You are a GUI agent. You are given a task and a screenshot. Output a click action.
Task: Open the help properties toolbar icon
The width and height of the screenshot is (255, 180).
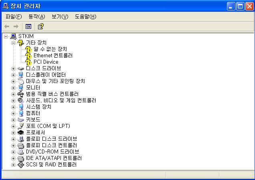[x=41, y=26]
